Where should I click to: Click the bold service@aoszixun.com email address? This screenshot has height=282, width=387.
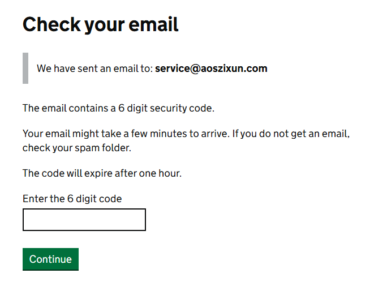pos(211,69)
